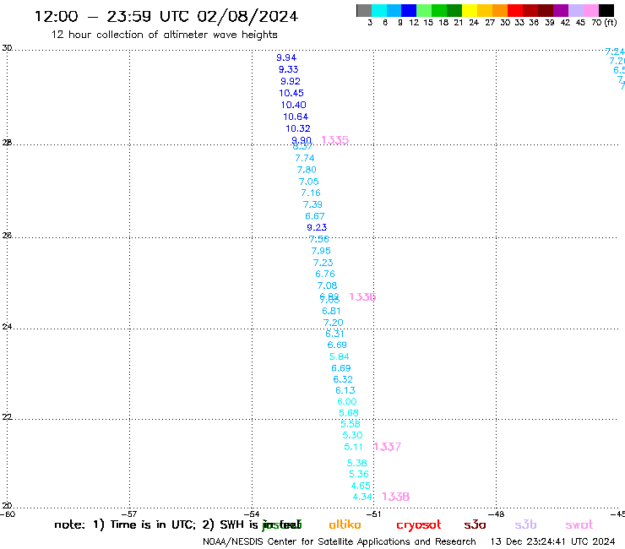
Task: Click the black legend swatch at scale end
Action: tap(606, 10)
